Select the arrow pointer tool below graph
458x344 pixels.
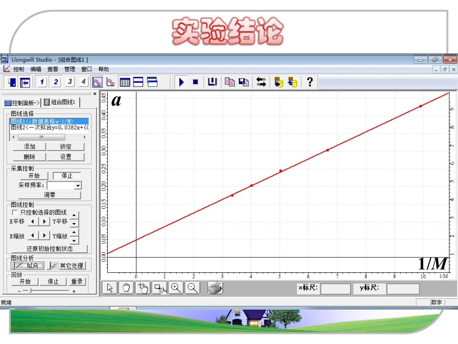[x=110, y=288]
